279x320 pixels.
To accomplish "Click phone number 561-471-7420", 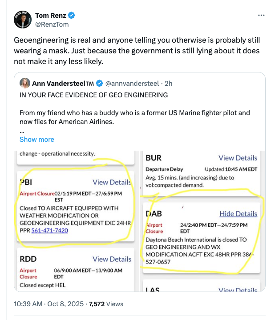I will click(49, 231).
